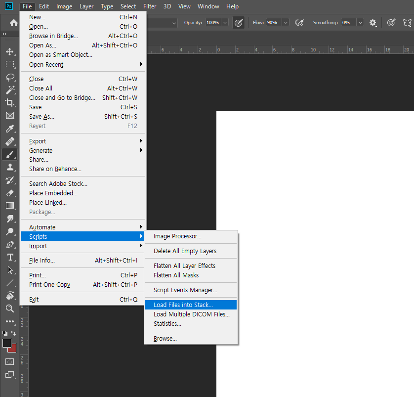The height and width of the screenshot is (397, 414).
Task: Toggle Quick Mask mode
Action: tap(10, 361)
